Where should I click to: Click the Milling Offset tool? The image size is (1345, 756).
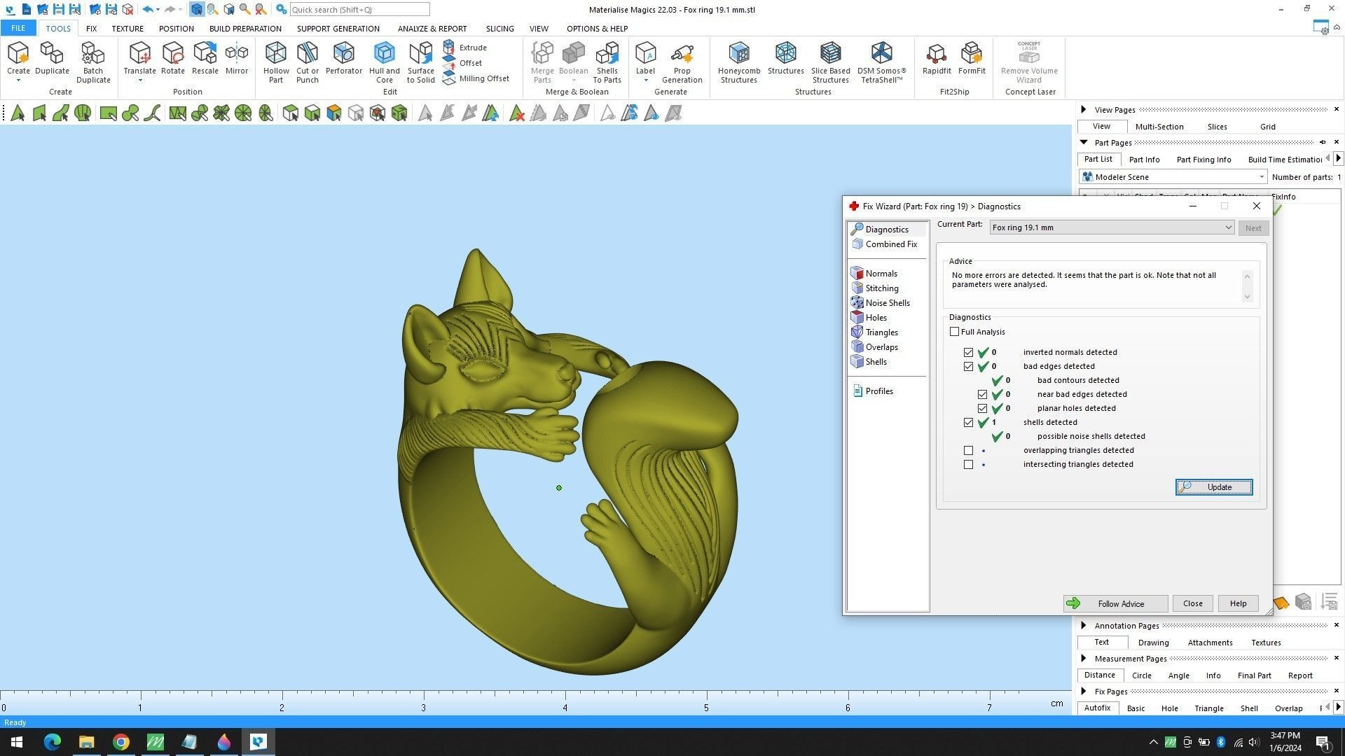click(476, 78)
